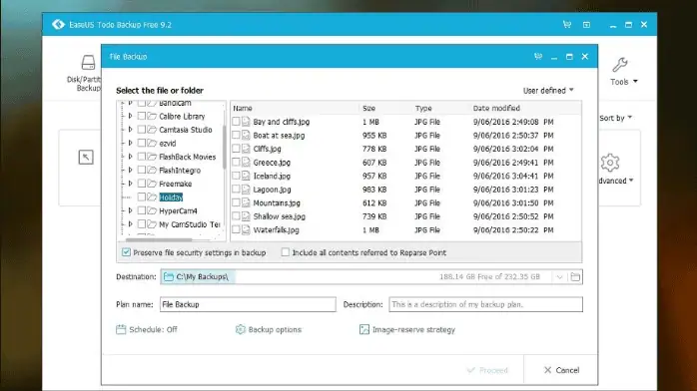Click the folder tree vertical scrollbar
697x391 pixels.
(225, 147)
